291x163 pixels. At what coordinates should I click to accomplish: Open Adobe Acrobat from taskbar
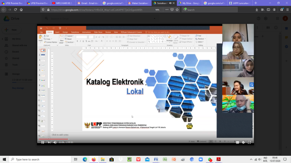[218, 159]
